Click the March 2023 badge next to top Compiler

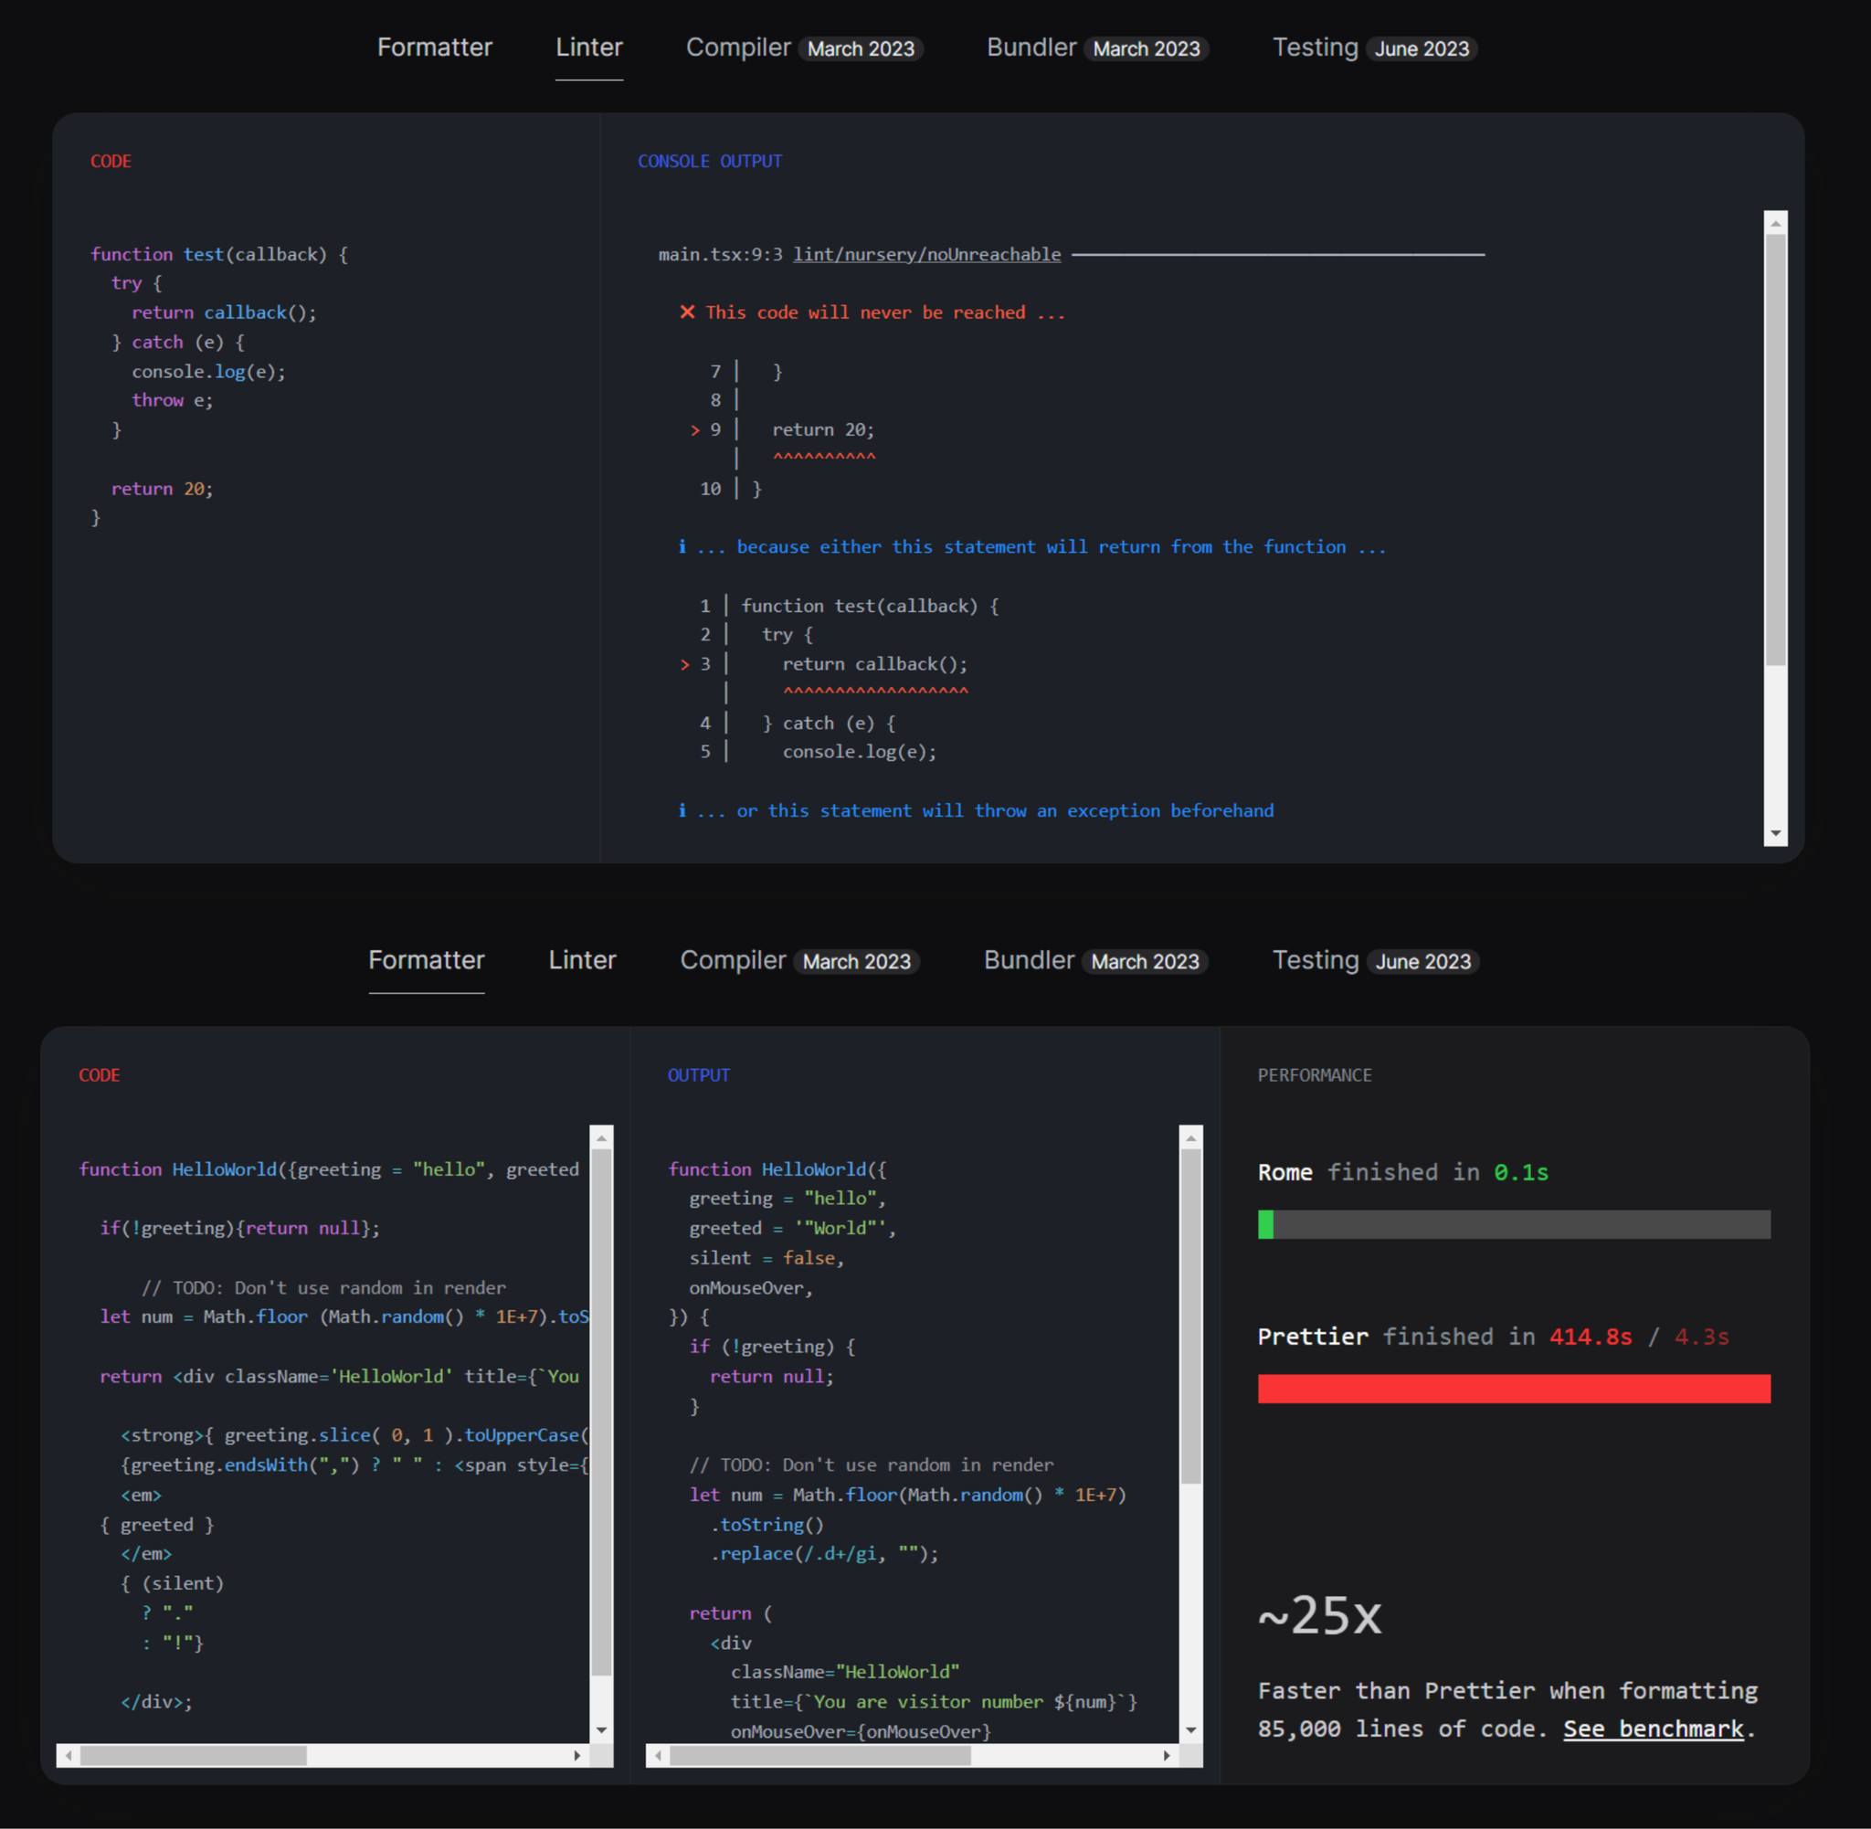tap(861, 49)
